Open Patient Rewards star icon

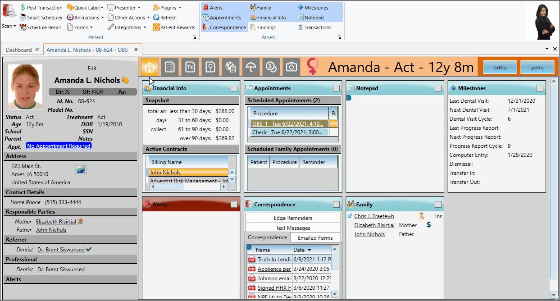[156, 27]
